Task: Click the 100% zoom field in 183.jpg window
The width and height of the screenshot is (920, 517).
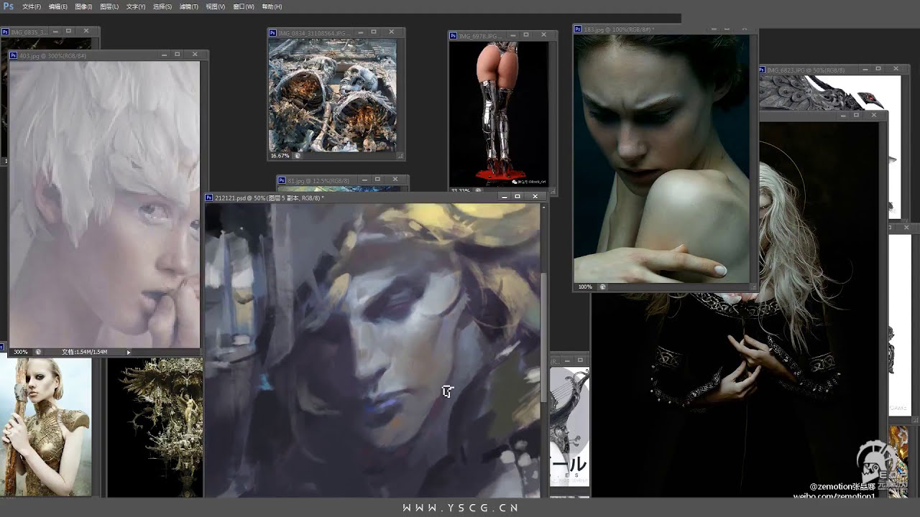Action: pyautogui.click(x=585, y=287)
